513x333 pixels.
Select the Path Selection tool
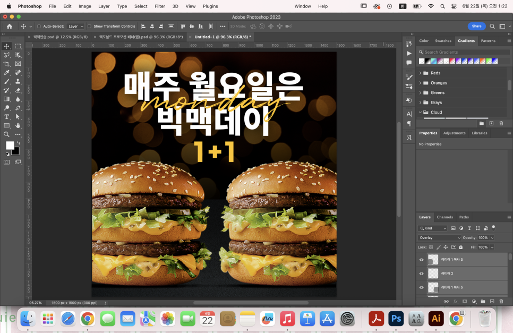18,117
